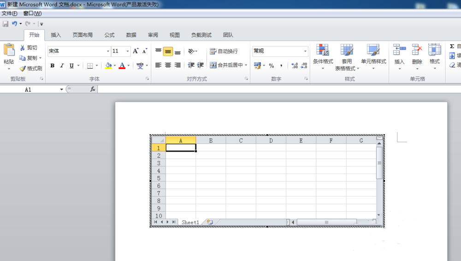Switch to the 插入 ribbon tab
Image resolution: width=461 pixels, height=261 pixels.
pyautogui.click(x=56, y=35)
